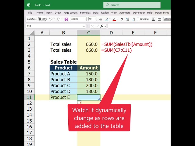Open the Formulas ribbon tab
Viewport: 195px width, 146px height.
coord(85,13)
